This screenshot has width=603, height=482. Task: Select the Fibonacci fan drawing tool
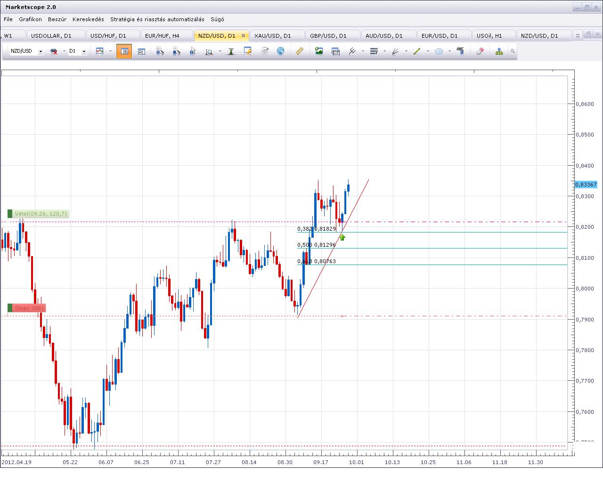(395, 51)
